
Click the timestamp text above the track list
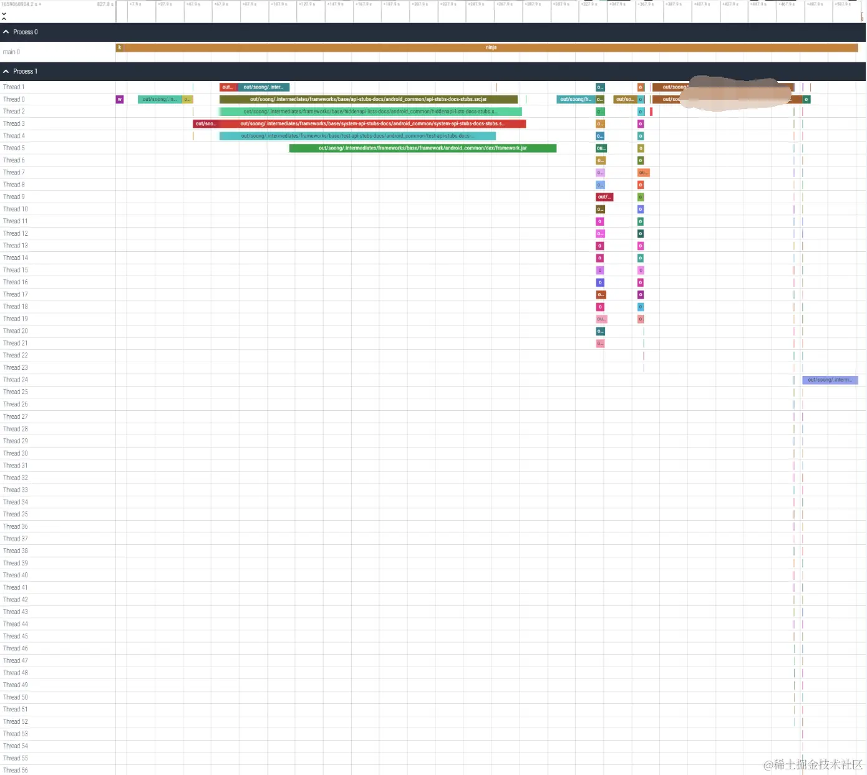(x=21, y=4)
